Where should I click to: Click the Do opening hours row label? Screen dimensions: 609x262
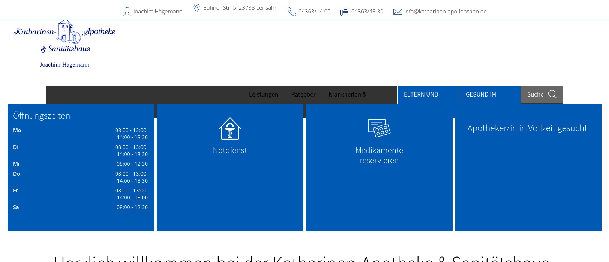point(16,174)
